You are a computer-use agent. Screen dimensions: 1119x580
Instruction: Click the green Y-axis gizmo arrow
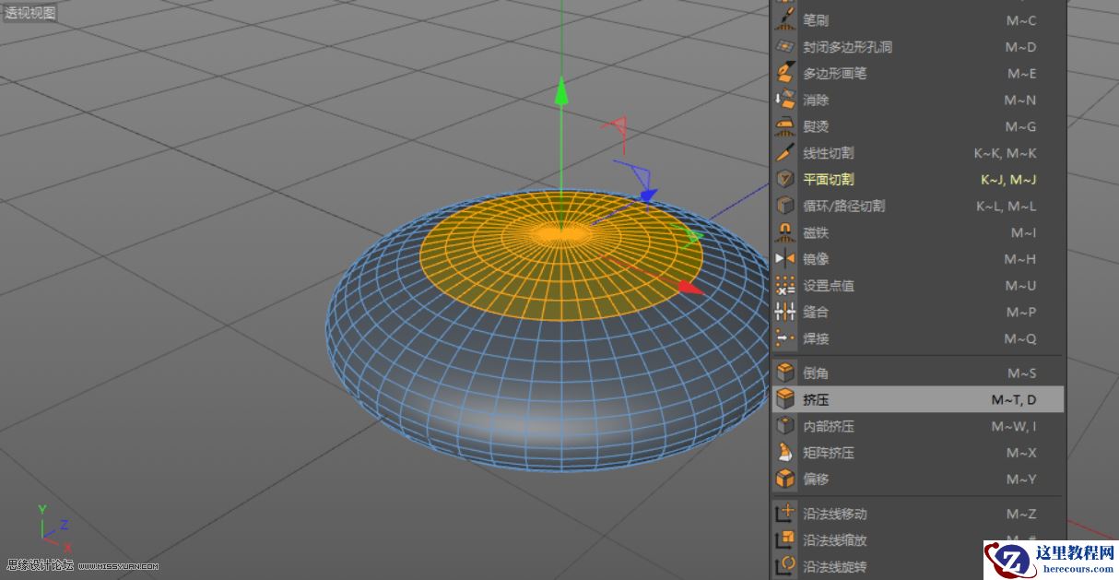coord(560,92)
